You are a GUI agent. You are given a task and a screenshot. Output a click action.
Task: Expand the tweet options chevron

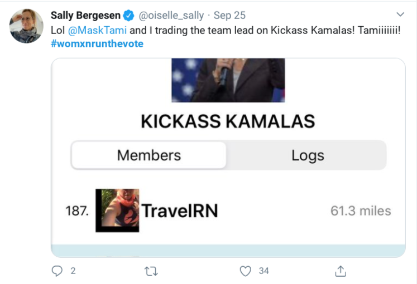tap(400, 14)
